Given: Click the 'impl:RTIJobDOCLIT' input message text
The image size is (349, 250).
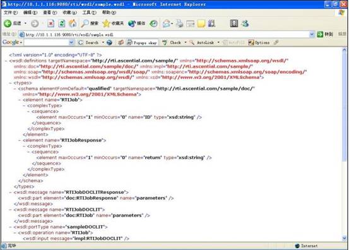Looking at the screenshot, I should pyautogui.click(x=98, y=239).
